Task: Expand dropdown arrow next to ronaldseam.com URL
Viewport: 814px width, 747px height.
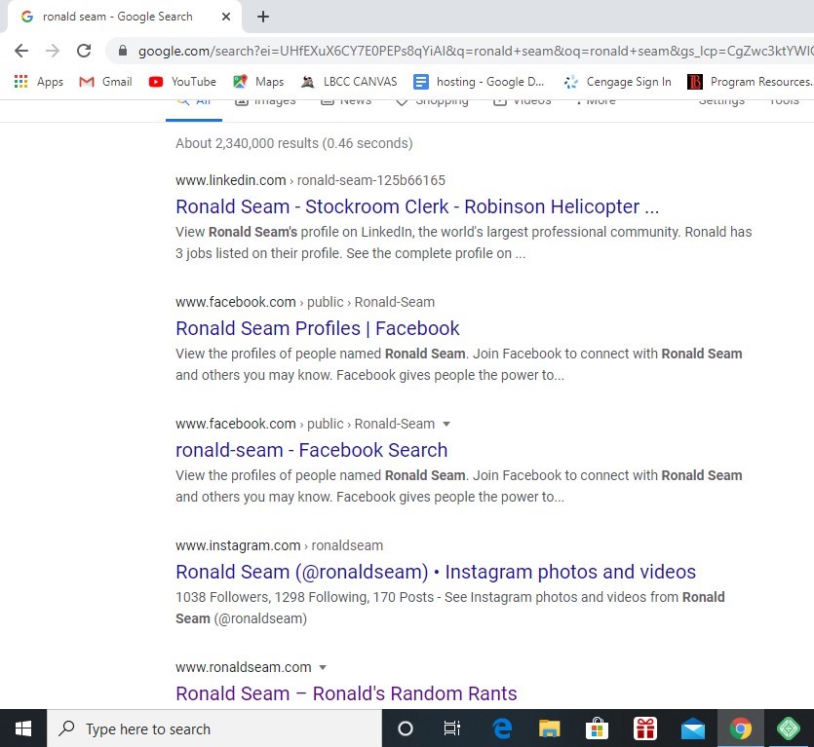Action: (x=323, y=668)
